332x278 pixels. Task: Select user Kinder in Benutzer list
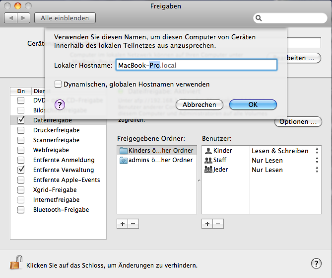[226, 151]
